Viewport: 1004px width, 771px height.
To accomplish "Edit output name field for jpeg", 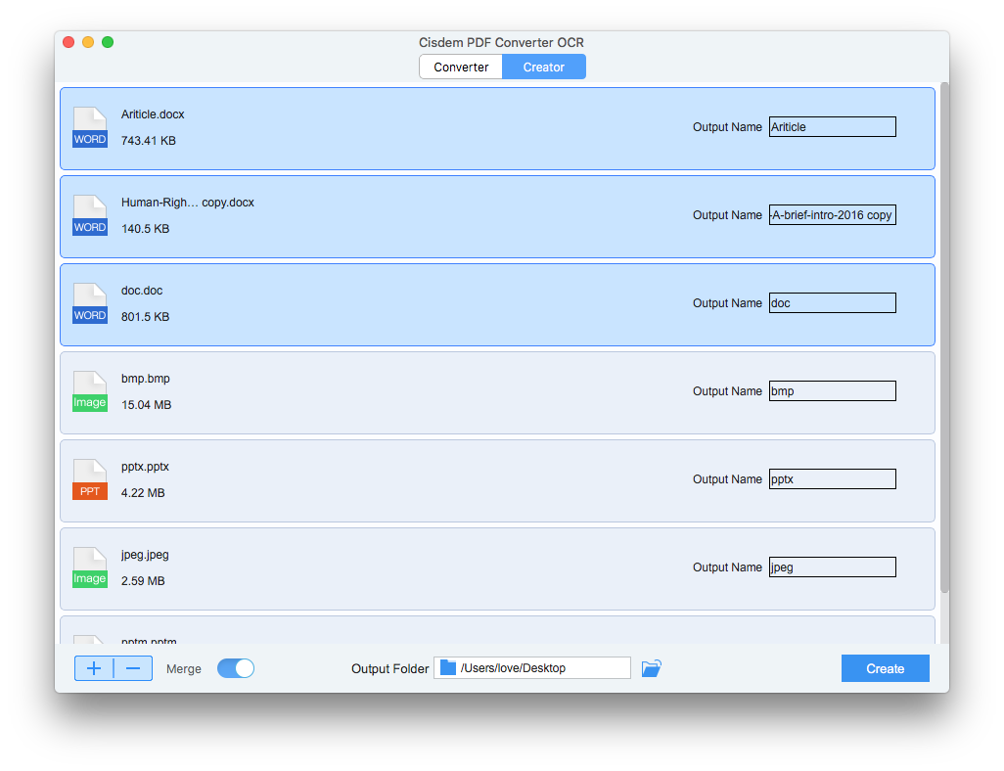I will (833, 567).
